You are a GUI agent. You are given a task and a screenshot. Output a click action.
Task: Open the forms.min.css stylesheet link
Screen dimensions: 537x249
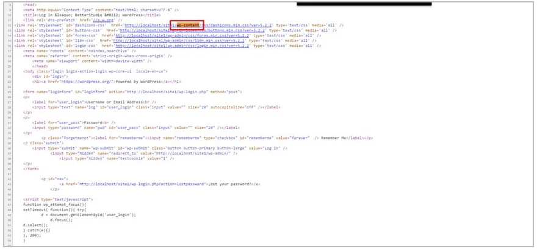click(183, 35)
